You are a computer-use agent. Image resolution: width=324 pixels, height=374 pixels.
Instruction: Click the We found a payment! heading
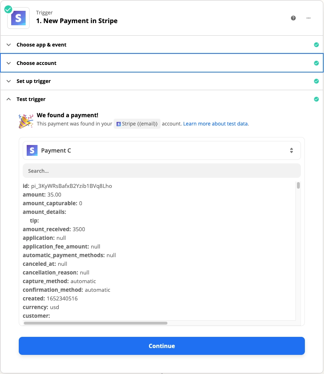67,115
